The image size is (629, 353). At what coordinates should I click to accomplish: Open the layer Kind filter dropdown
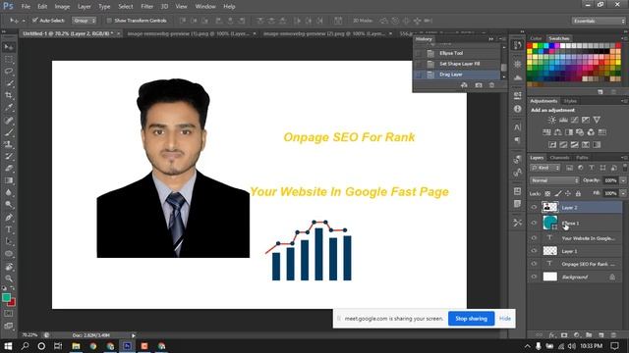pyautogui.click(x=544, y=168)
